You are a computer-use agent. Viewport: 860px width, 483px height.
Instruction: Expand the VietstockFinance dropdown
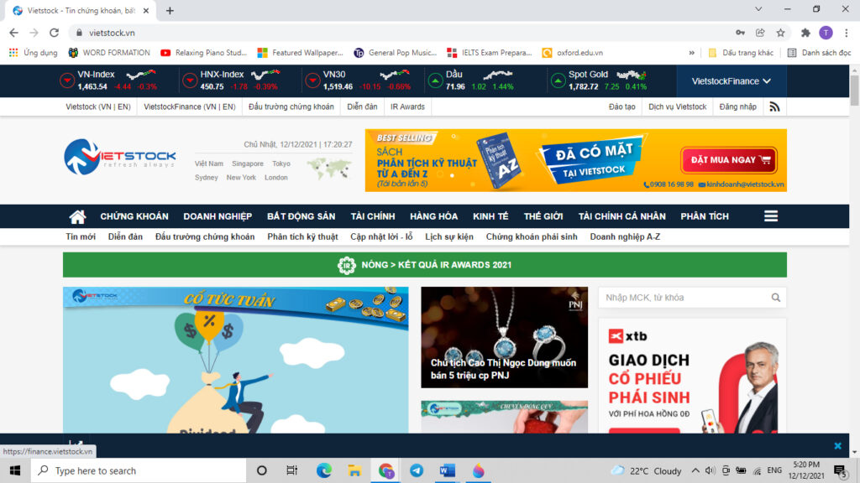(732, 81)
